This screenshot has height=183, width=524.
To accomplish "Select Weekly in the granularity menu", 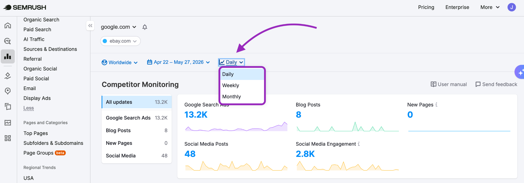I will (242, 85).
